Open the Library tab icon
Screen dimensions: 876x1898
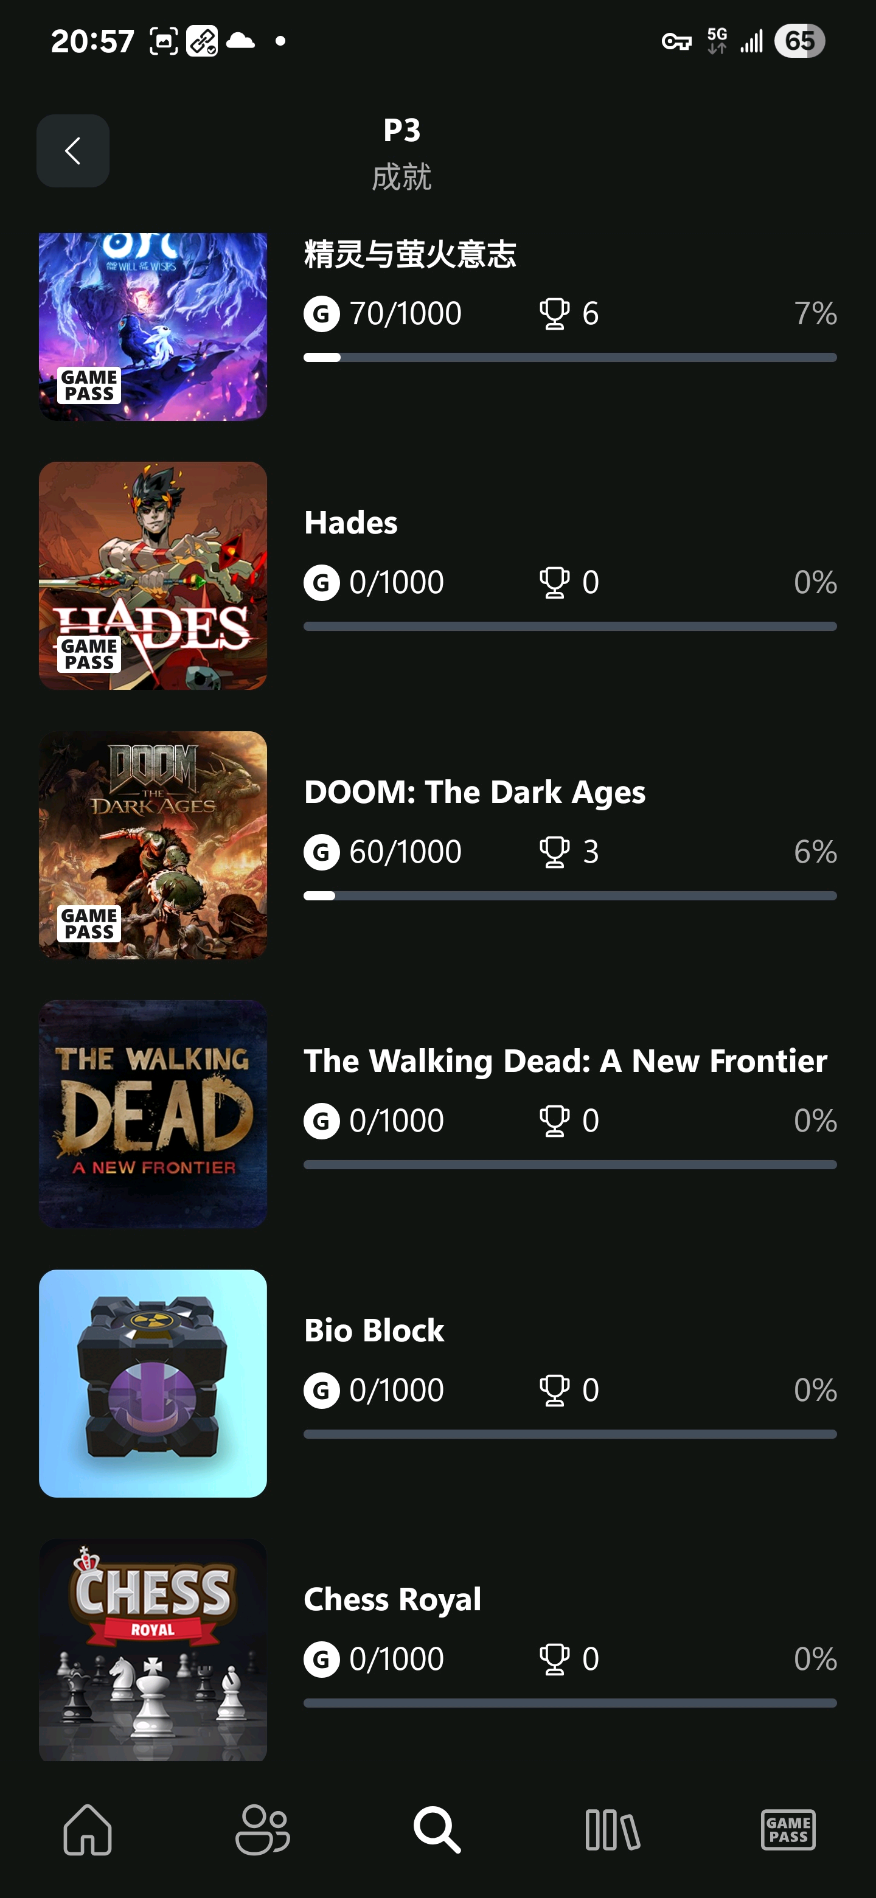point(612,1829)
